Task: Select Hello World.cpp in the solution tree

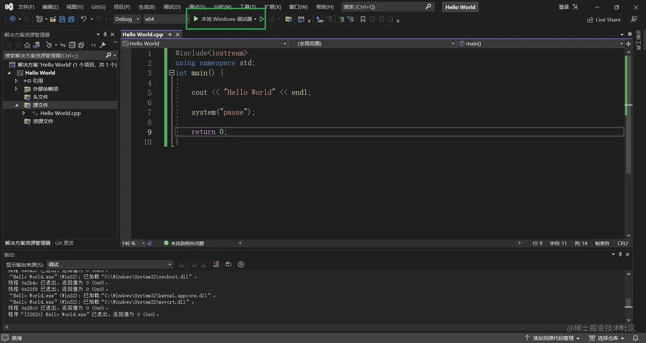Action: tap(60, 113)
